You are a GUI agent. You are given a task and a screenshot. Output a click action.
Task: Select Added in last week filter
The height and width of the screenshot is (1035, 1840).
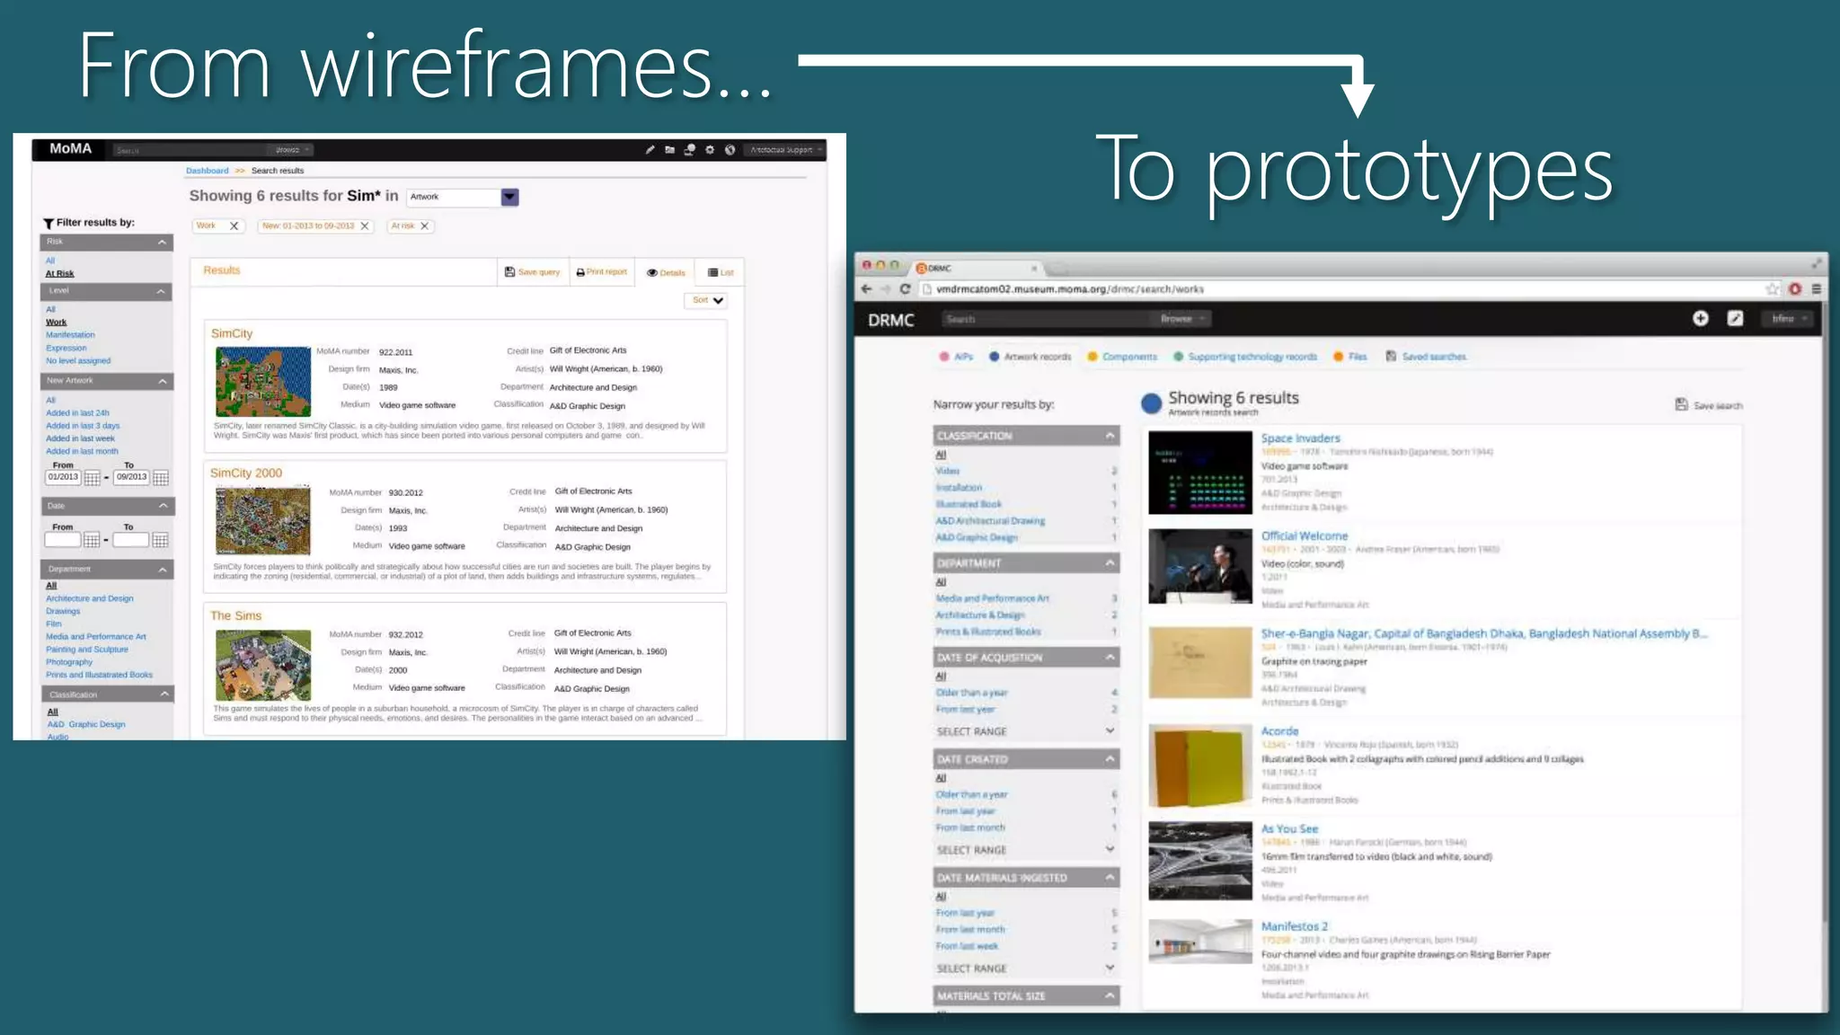point(81,438)
